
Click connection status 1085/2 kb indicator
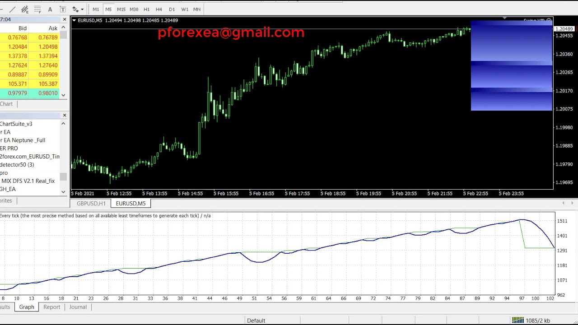pyautogui.click(x=531, y=320)
